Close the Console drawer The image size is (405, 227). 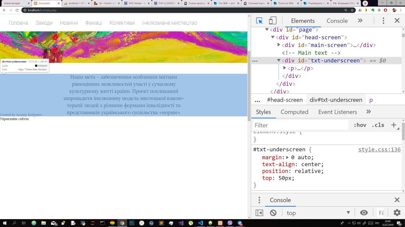(x=397, y=200)
